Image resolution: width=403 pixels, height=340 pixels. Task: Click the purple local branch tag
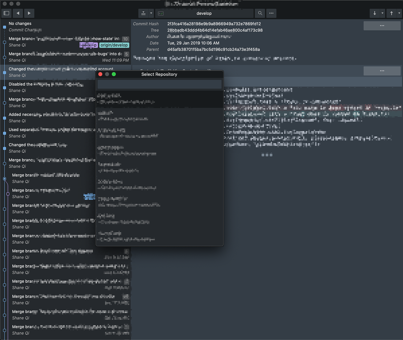click(88, 45)
